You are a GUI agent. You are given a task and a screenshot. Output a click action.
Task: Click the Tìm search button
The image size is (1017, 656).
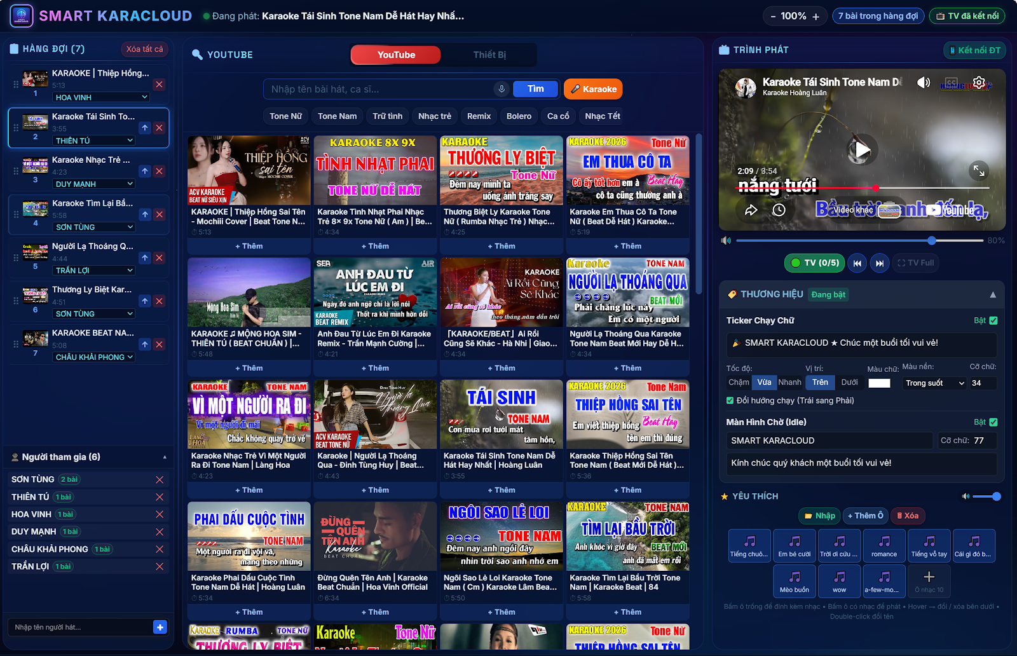point(535,89)
